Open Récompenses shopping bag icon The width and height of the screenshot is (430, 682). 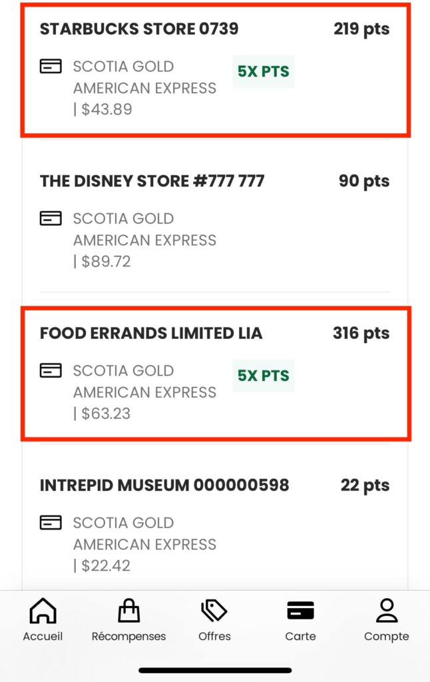click(128, 611)
